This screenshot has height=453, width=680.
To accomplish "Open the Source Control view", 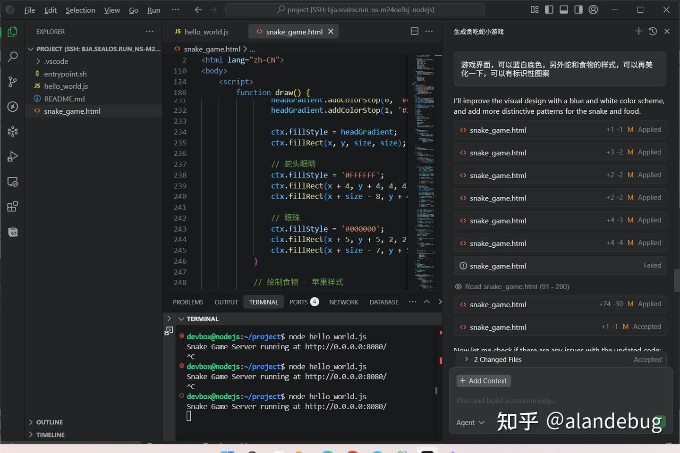I will pyautogui.click(x=12, y=81).
